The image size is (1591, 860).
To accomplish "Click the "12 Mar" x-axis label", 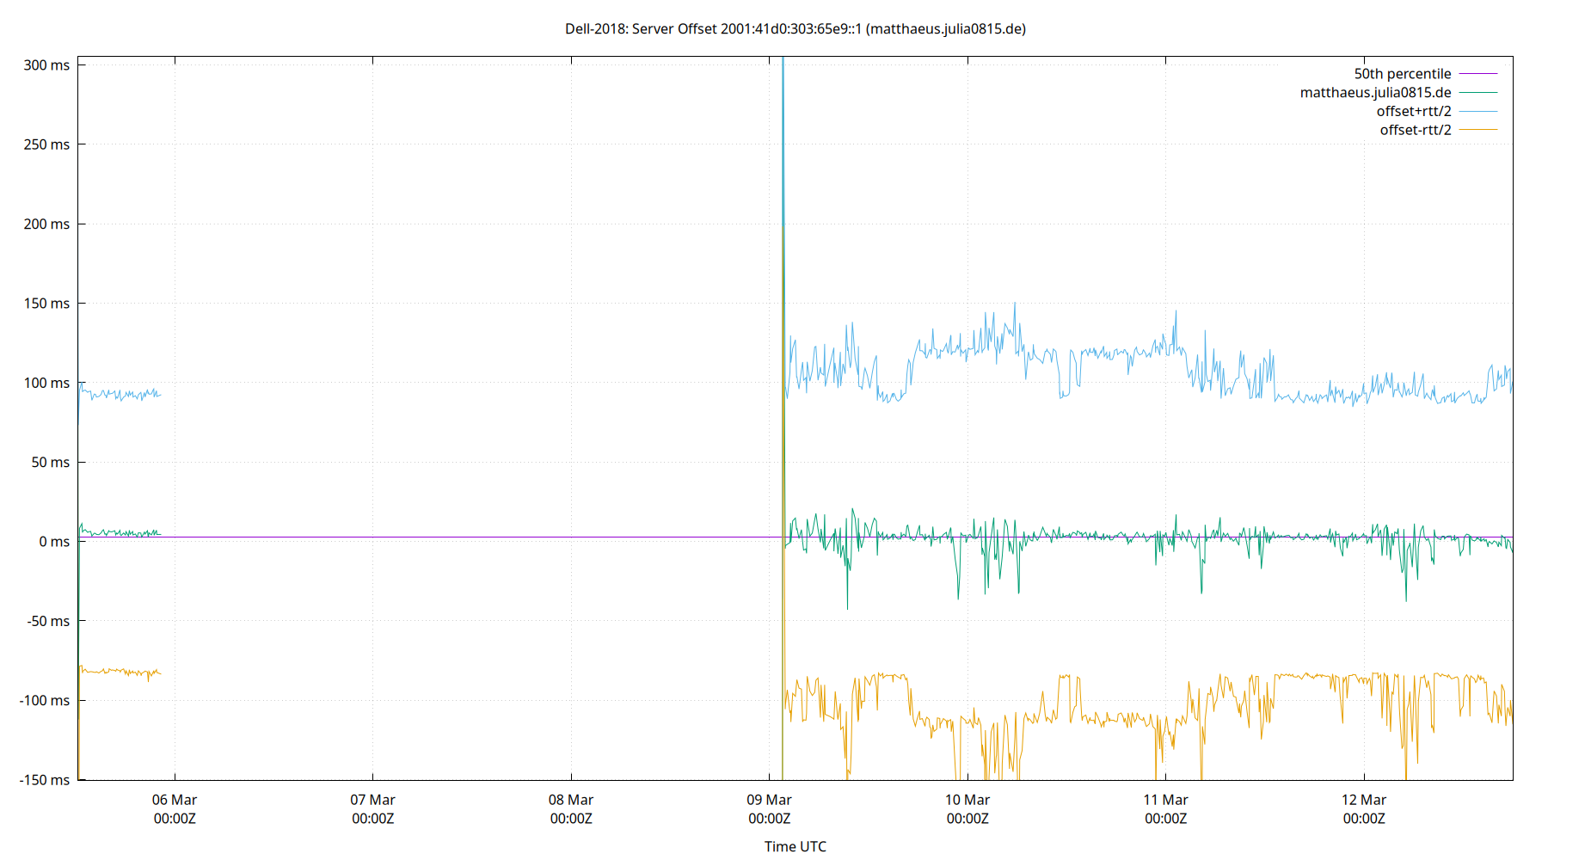I will pos(1365,799).
